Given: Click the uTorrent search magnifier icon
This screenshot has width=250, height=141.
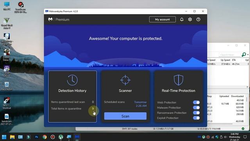Looking at the screenshot, I should 244,55.
